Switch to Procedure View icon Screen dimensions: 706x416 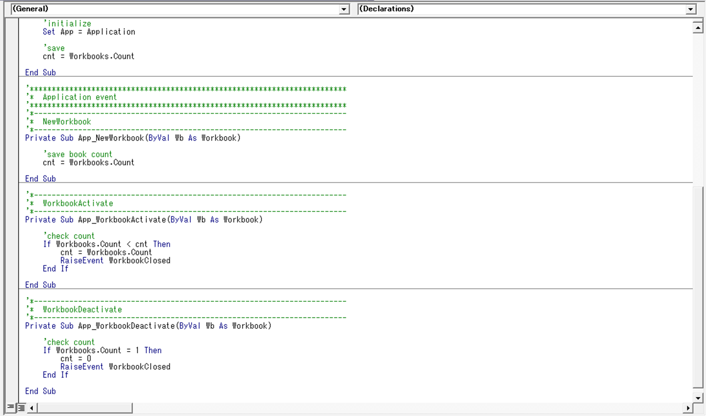11,408
